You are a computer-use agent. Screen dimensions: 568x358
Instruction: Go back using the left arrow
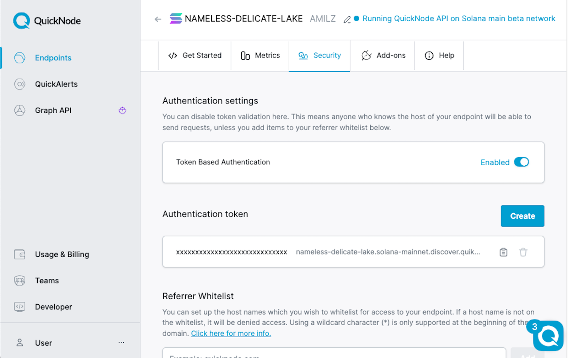[x=158, y=19]
